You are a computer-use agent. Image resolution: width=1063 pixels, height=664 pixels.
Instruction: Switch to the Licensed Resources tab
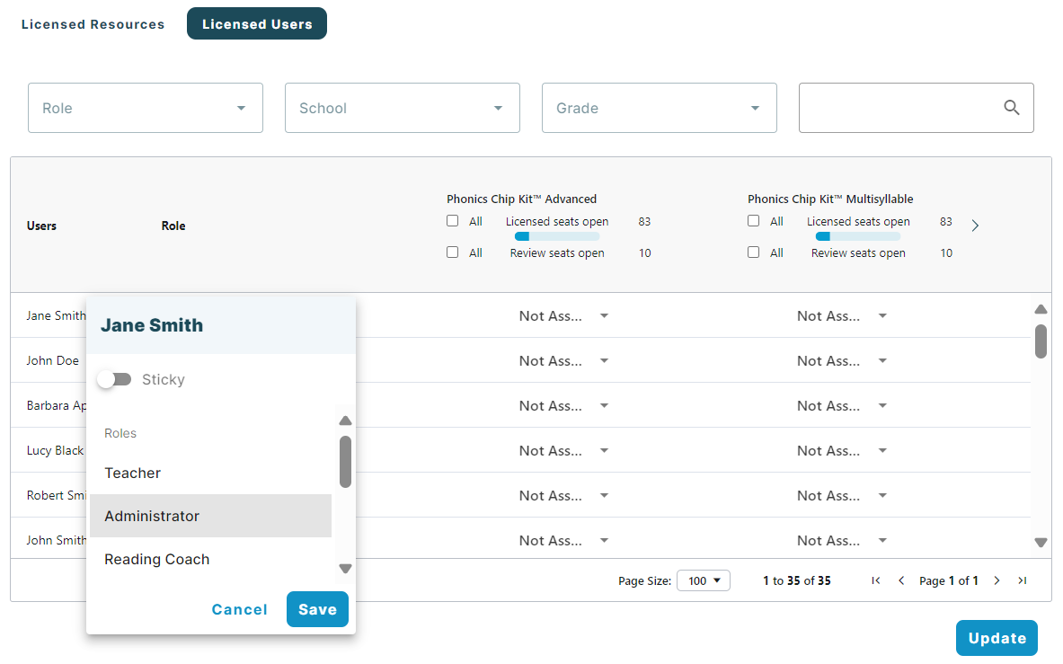coord(93,24)
